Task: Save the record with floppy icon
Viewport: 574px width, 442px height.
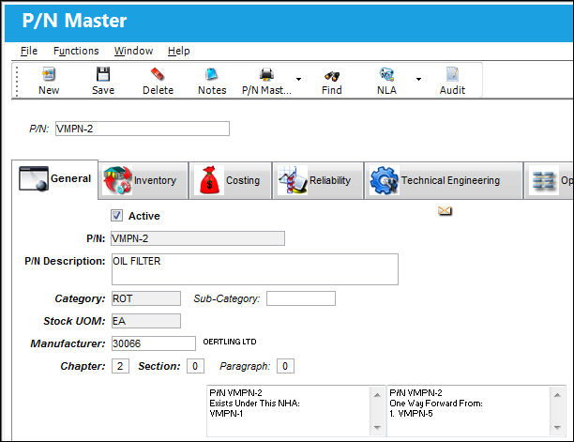Action: point(103,74)
